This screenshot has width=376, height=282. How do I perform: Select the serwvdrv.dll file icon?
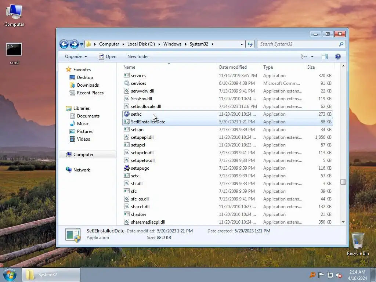pos(127,91)
